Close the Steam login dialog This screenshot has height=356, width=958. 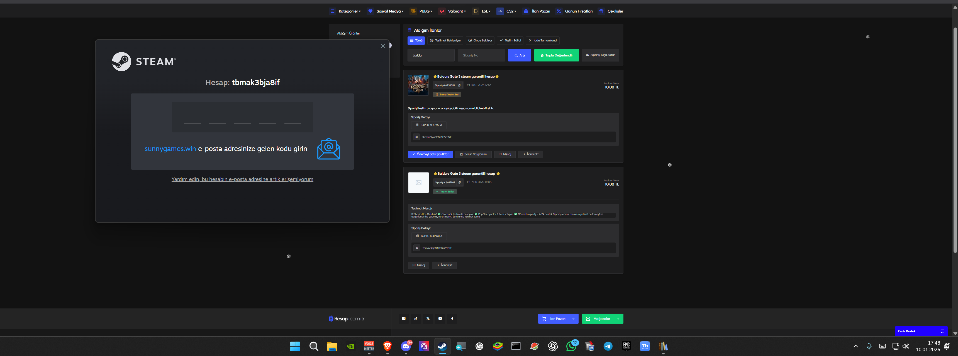[383, 46]
